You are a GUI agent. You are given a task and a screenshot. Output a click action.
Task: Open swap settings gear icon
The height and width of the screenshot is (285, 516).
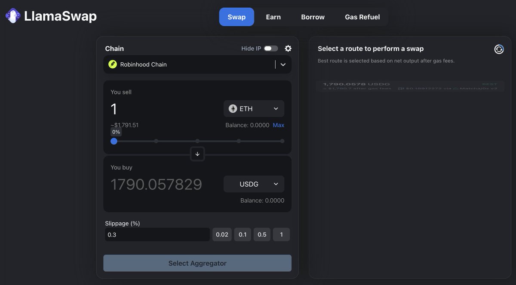pyautogui.click(x=288, y=49)
